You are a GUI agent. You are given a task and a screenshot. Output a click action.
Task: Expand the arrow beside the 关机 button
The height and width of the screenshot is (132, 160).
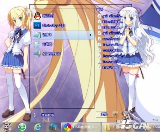pyautogui.click(x=116, y=114)
